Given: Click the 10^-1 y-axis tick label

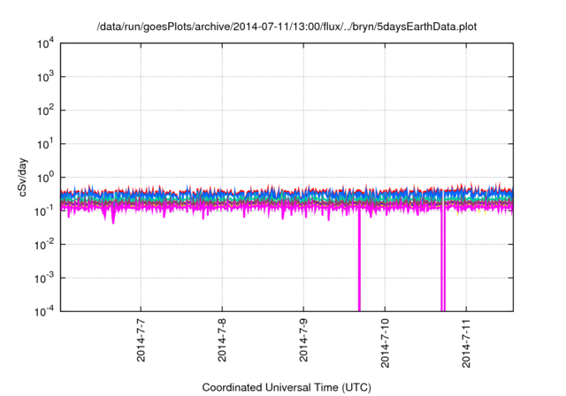Looking at the screenshot, I should pos(44,211).
